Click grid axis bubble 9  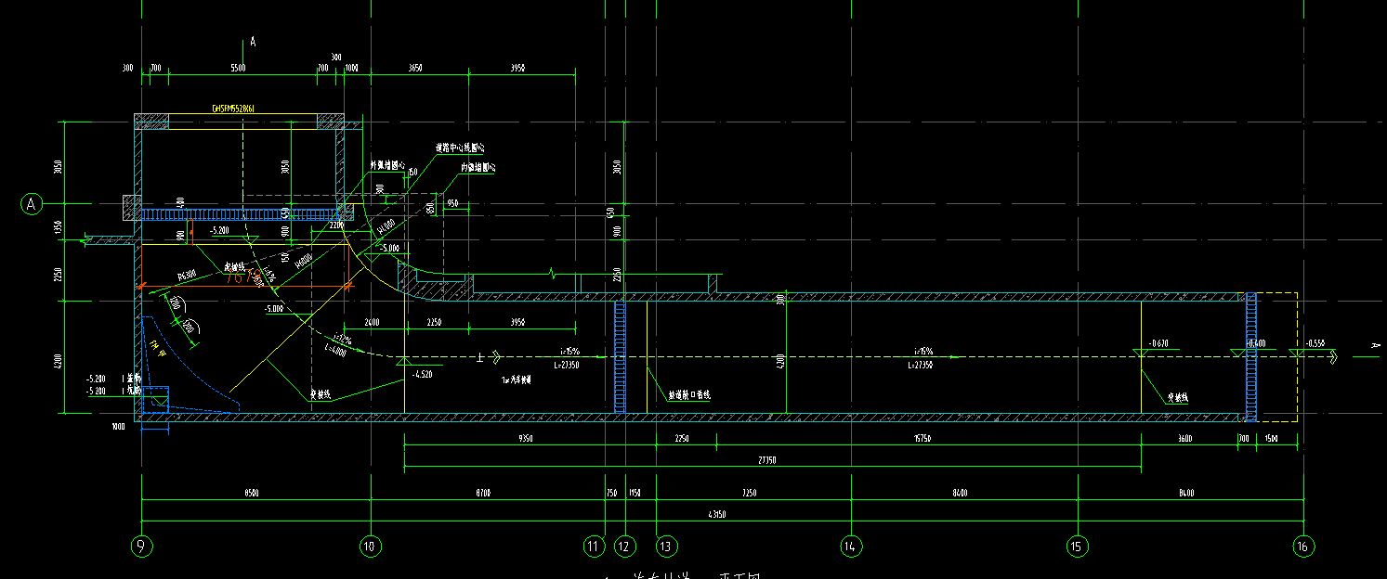(x=141, y=547)
